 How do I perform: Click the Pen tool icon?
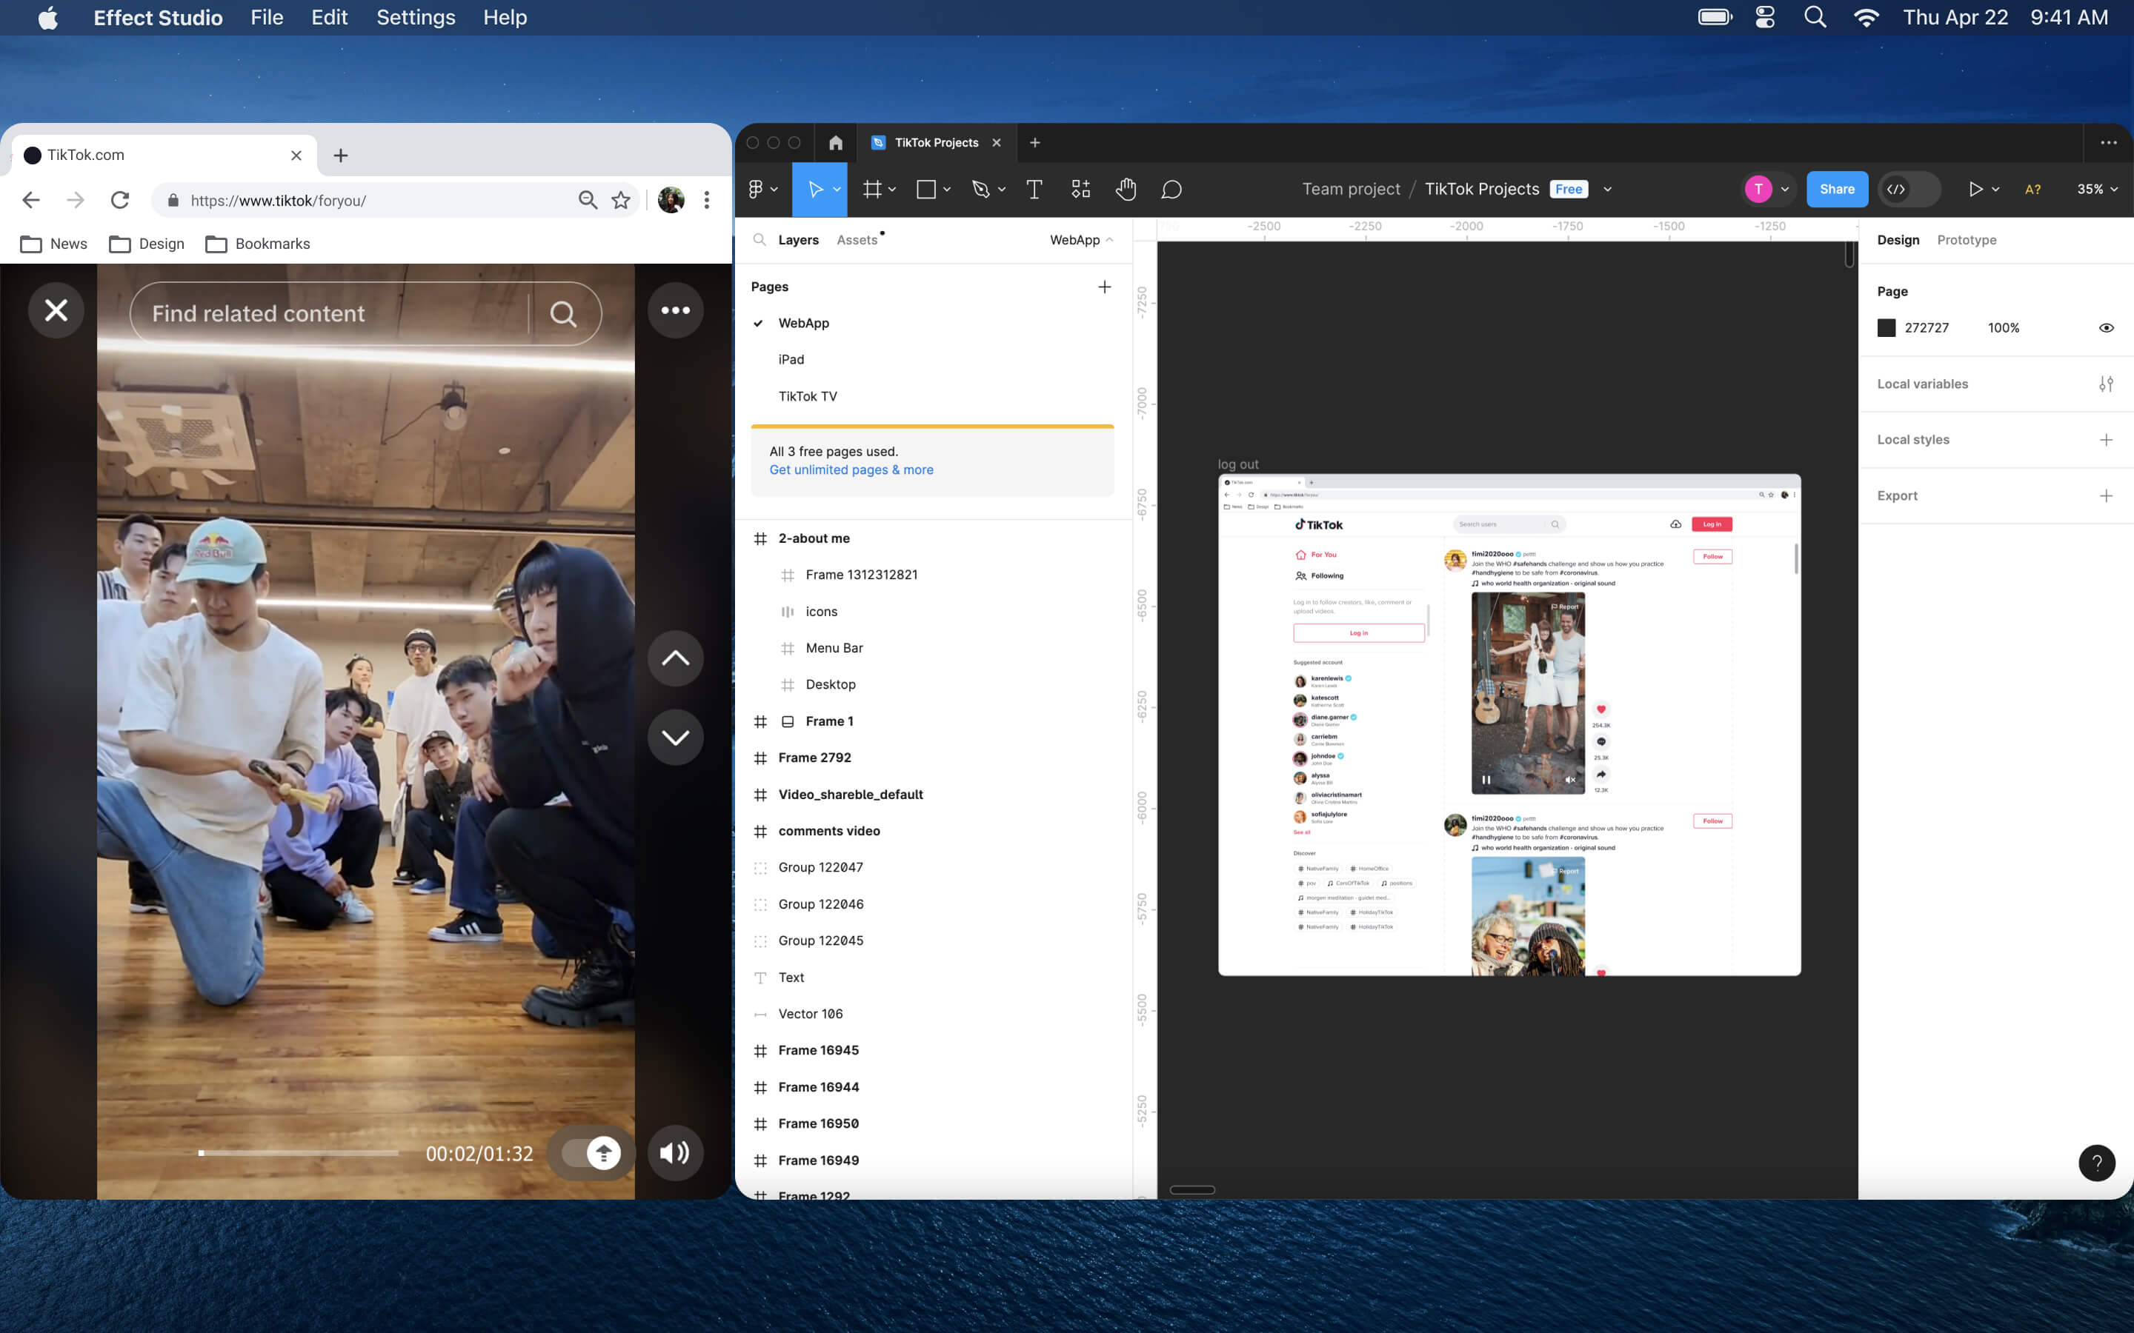coord(980,190)
